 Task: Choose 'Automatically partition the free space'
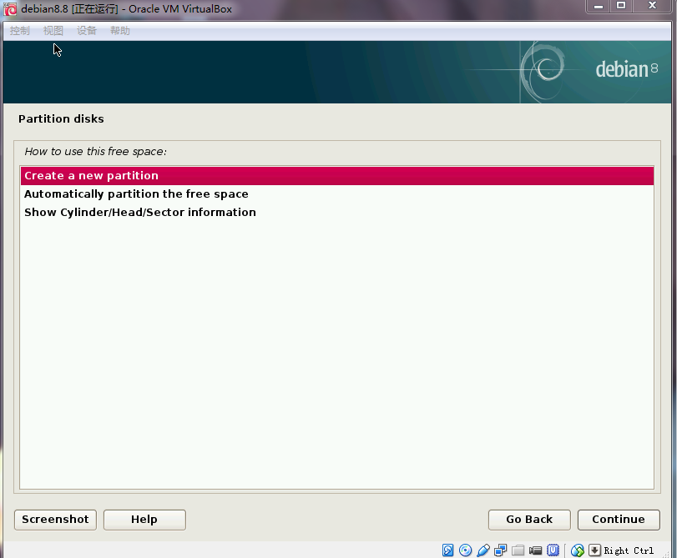click(x=136, y=194)
